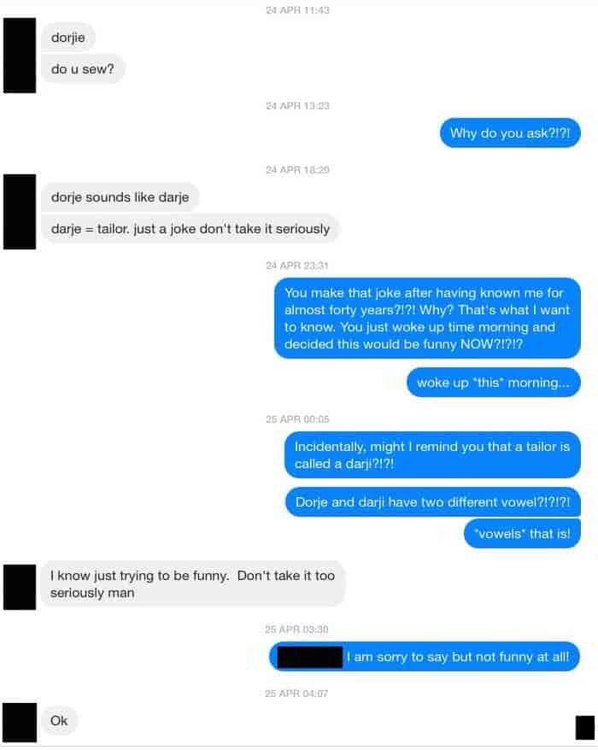This screenshot has height=750, width=598.
Task: Open sender avatar beside 'do u sew?'
Action: click(20, 56)
